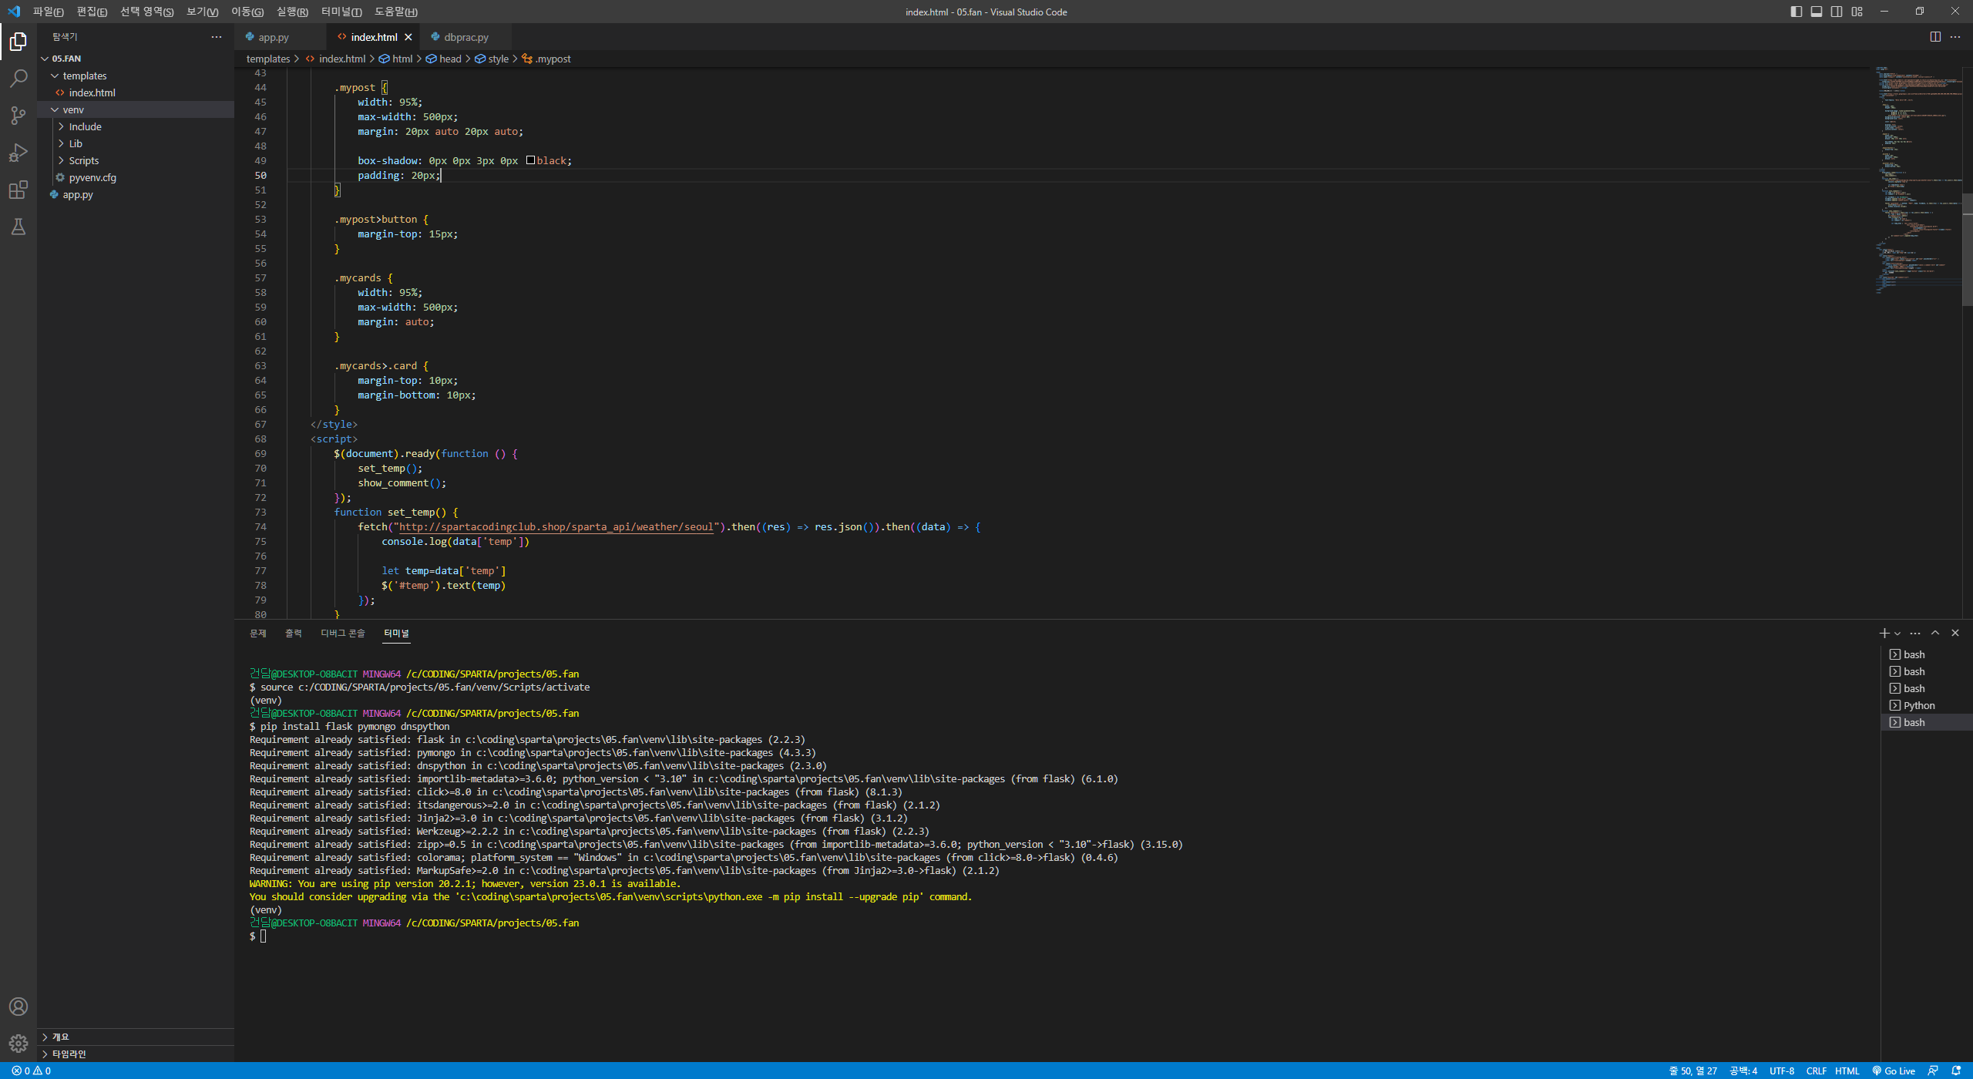Create a new terminal with plus icon
This screenshot has width=1973, height=1079.
click(1884, 633)
